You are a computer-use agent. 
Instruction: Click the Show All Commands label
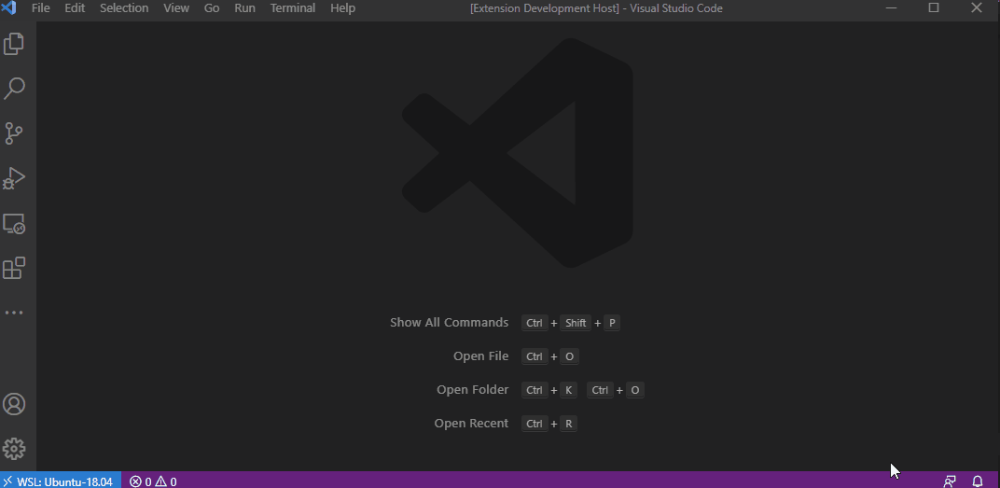(449, 322)
